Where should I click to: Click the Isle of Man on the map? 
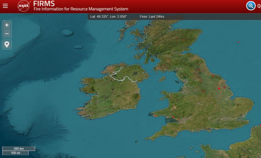click(162, 79)
